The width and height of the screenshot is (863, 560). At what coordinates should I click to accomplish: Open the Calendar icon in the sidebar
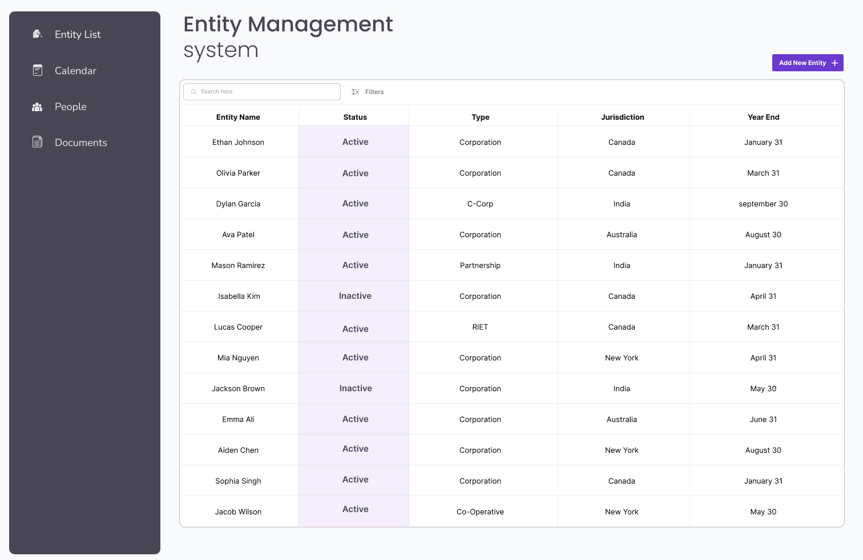37,70
